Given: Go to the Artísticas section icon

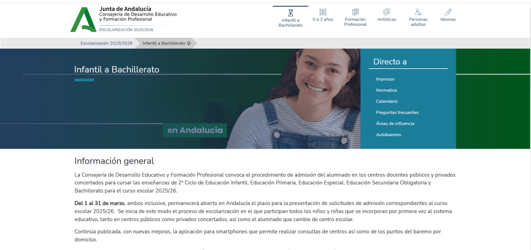Looking at the screenshot, I should click(387, 12).
